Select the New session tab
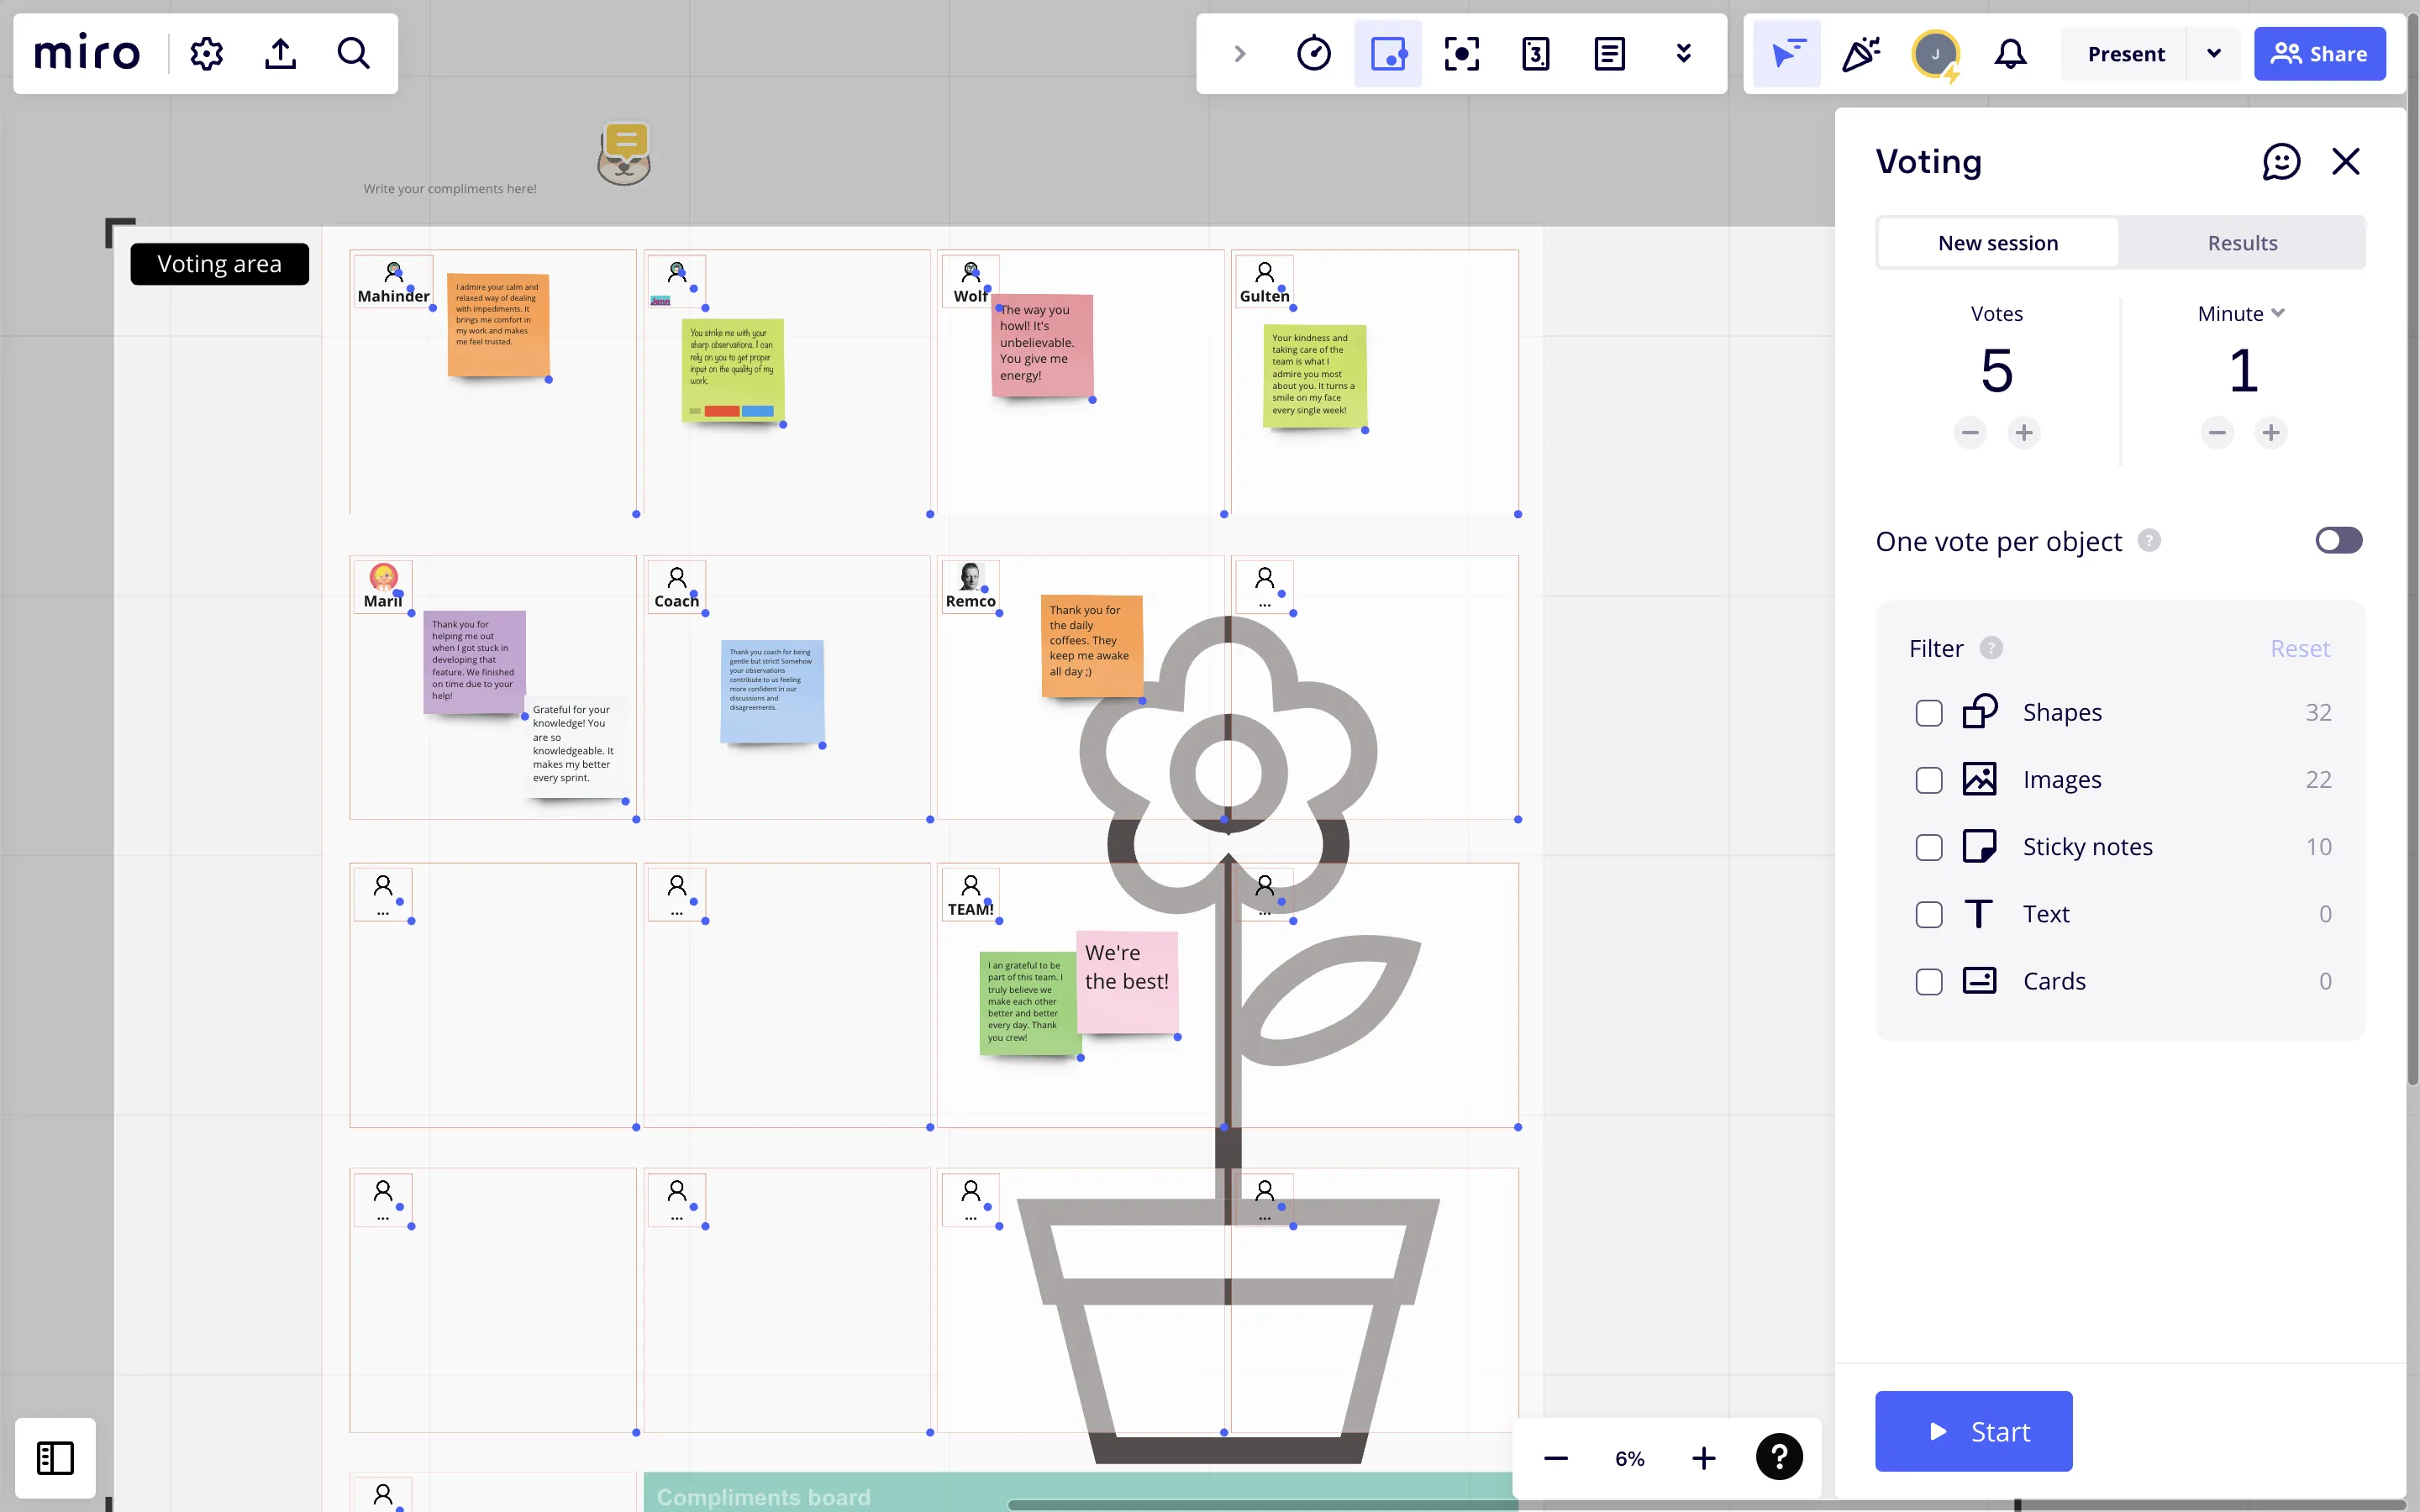This screenshot has height=1512, width=2420. pyautogui.click(x=1997, y=243)
